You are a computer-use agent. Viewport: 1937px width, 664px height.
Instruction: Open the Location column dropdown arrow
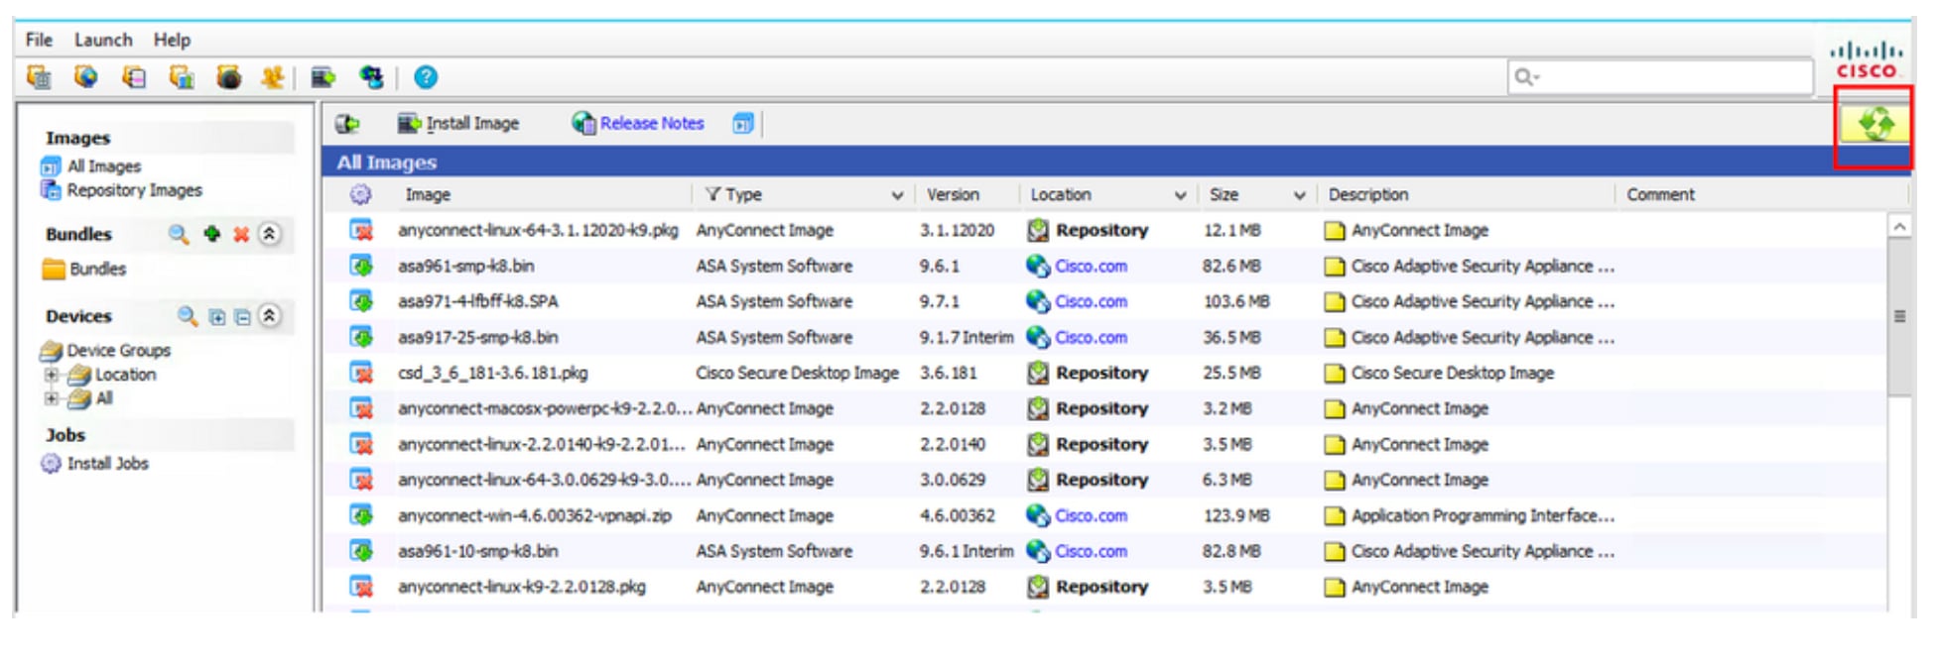1180,195
